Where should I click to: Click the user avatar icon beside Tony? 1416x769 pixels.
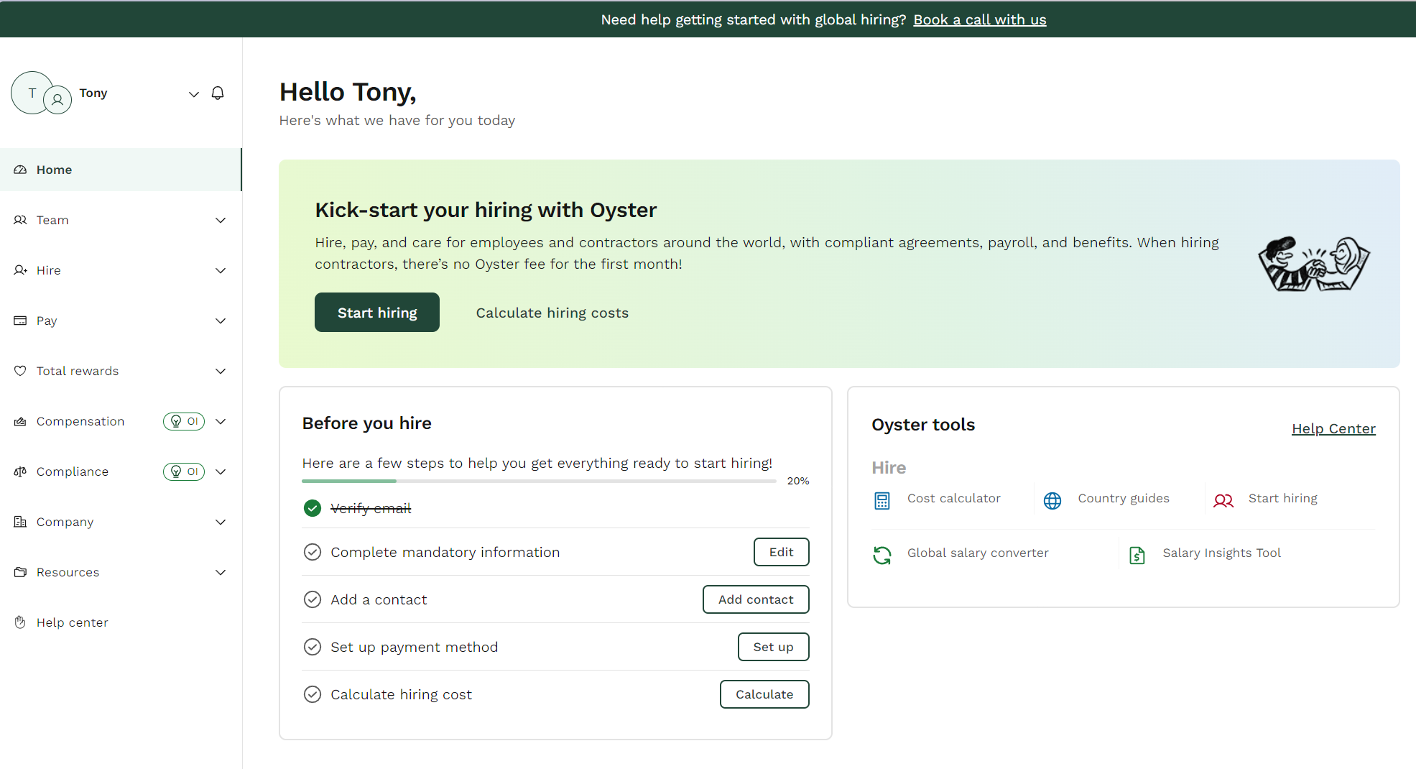pos(57,99)
